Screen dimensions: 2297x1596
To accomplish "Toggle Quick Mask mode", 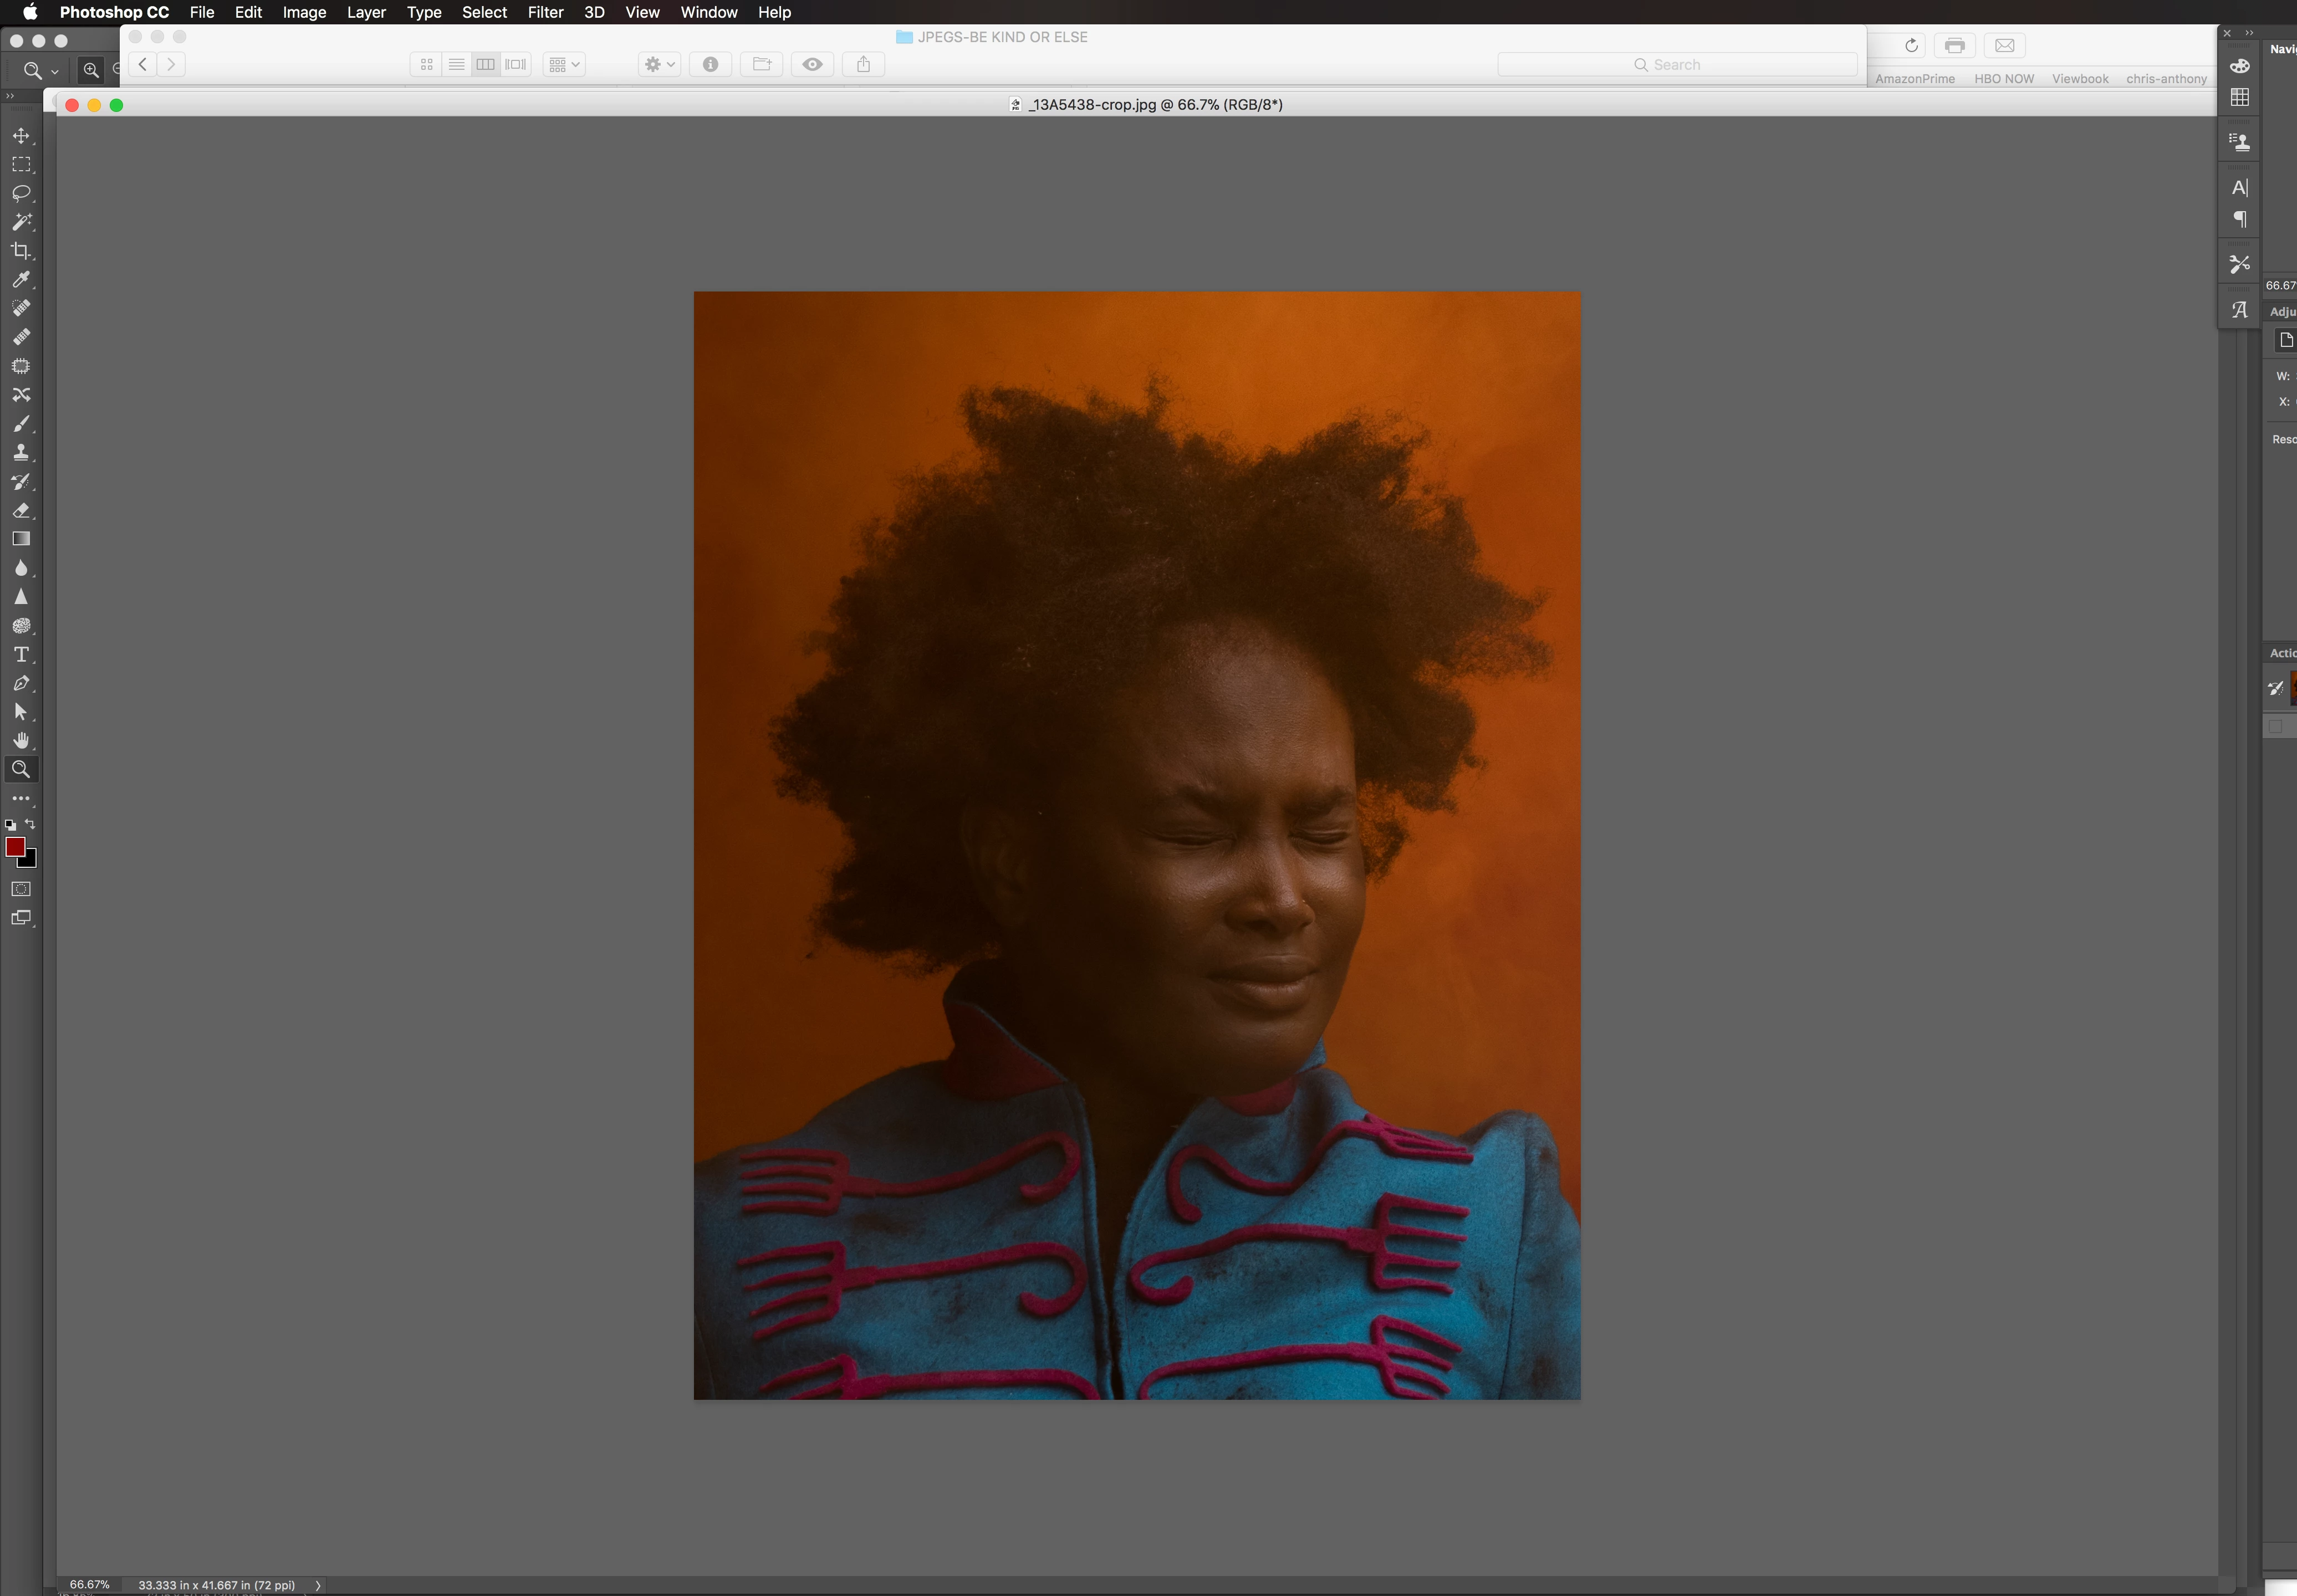I will point(21,889).
